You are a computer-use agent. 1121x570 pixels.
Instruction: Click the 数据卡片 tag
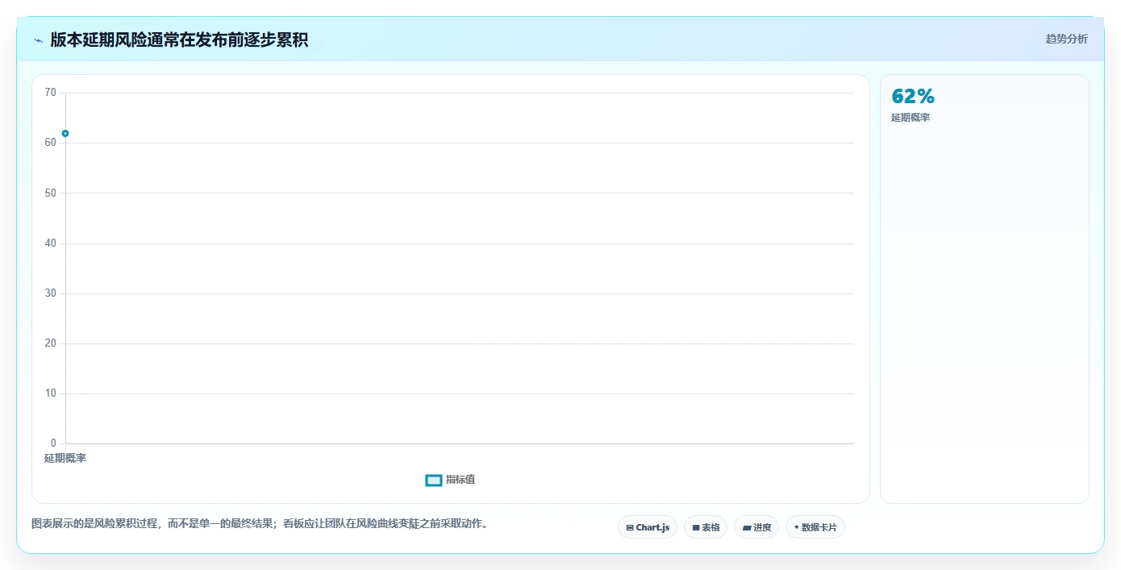pyautogui.click(x=815, y=527)
